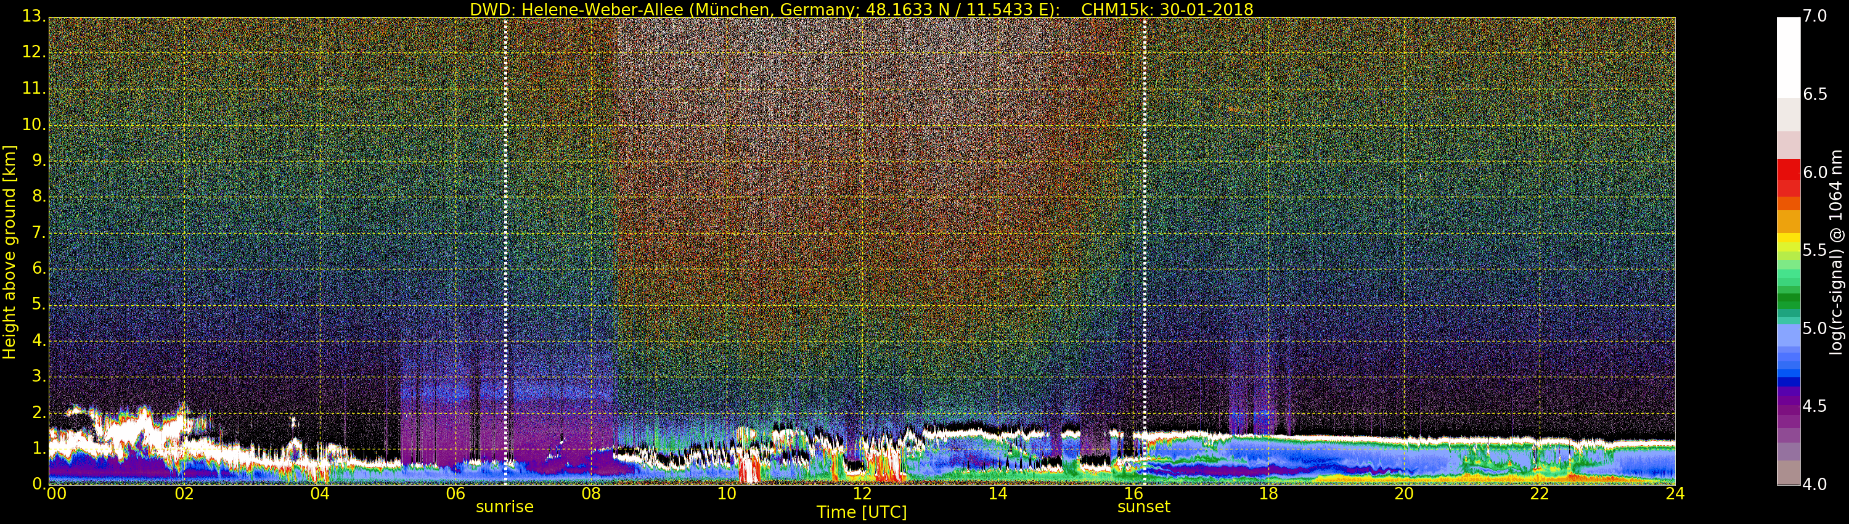Click the 24 tick on the time axis
This screenshot has height=524, width=1849.
point(1675,494)
